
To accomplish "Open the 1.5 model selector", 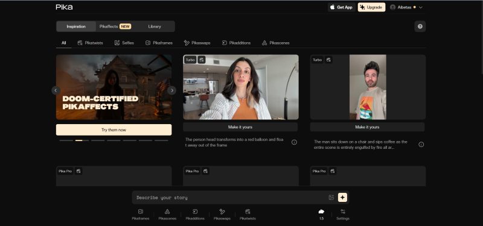I will (x=321, y=215).
